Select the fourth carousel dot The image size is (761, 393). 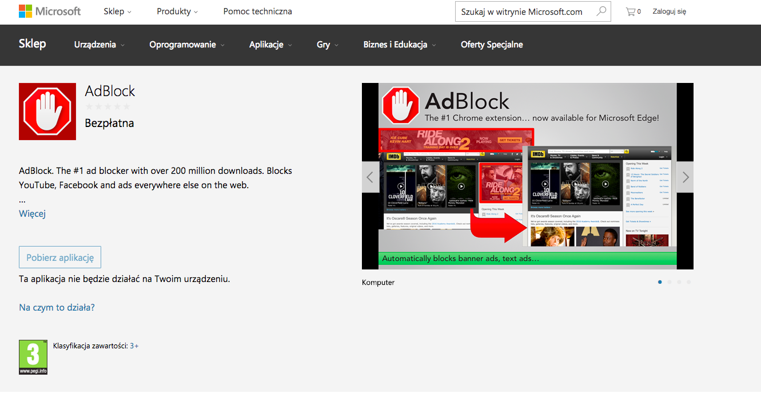click(689, 282)
